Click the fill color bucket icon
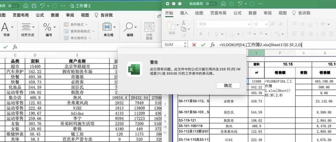The width and height of the screenshot is (336, 142). 250,34
